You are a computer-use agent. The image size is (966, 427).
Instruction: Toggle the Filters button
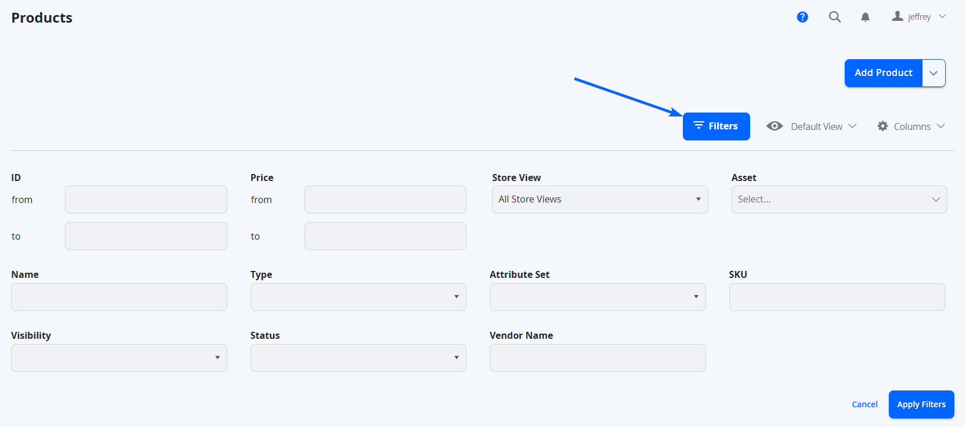pos(717,126)
